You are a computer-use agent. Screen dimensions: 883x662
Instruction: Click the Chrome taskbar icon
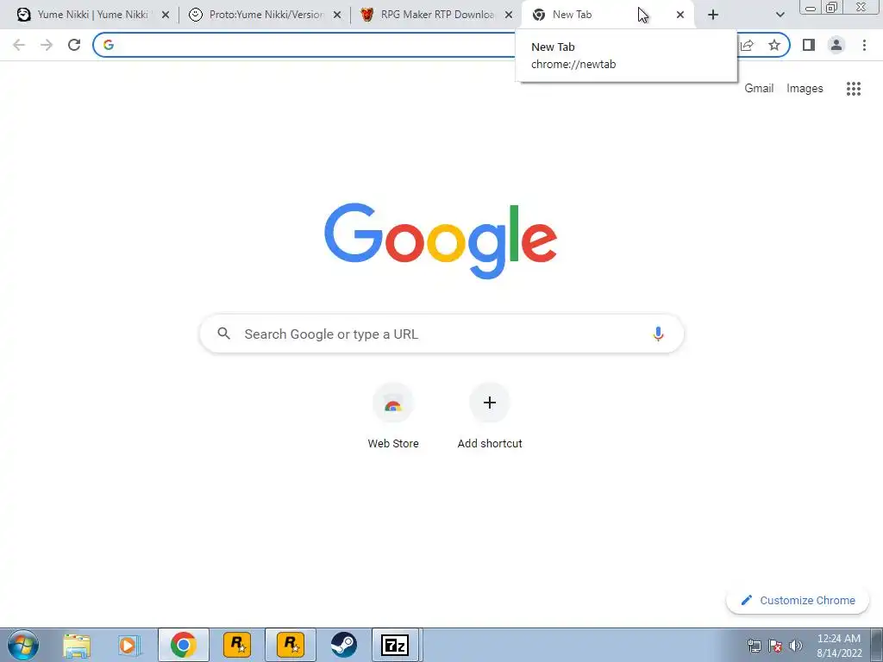[x=184, y=645]
